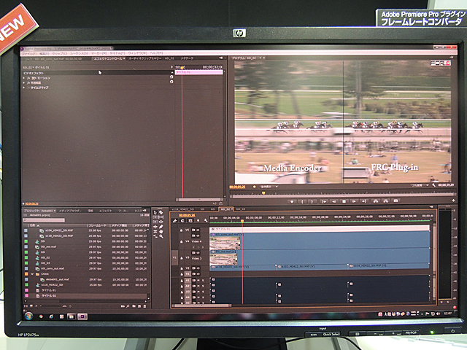Toggle V4 track output eye
The height and width of the screenshot is (350, 467).
tap(198, 236)
